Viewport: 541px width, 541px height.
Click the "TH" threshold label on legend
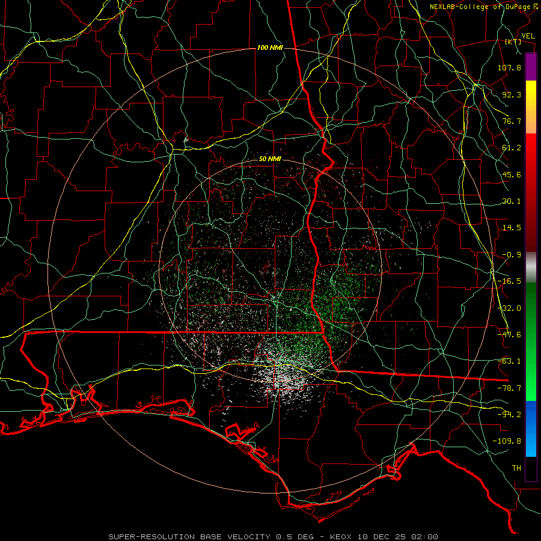point(516,468)
